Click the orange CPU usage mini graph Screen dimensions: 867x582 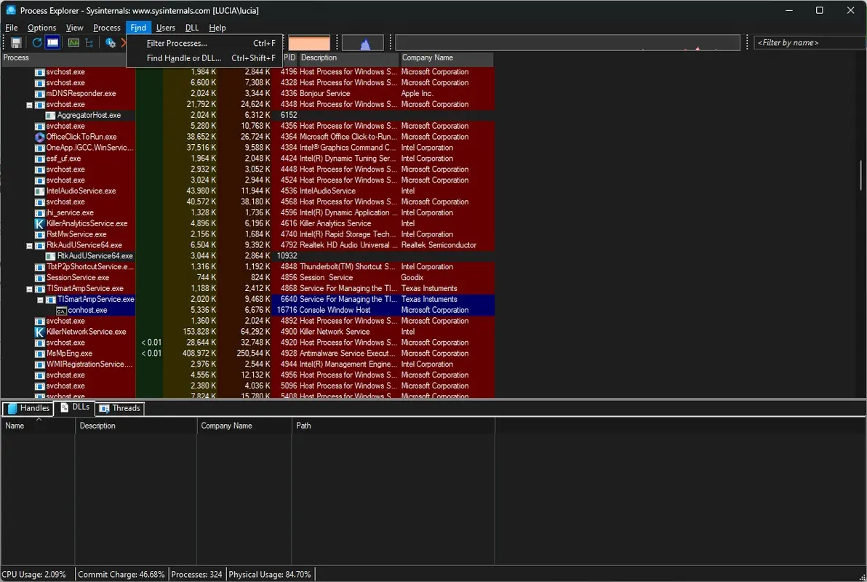click(x=309, y=43)
